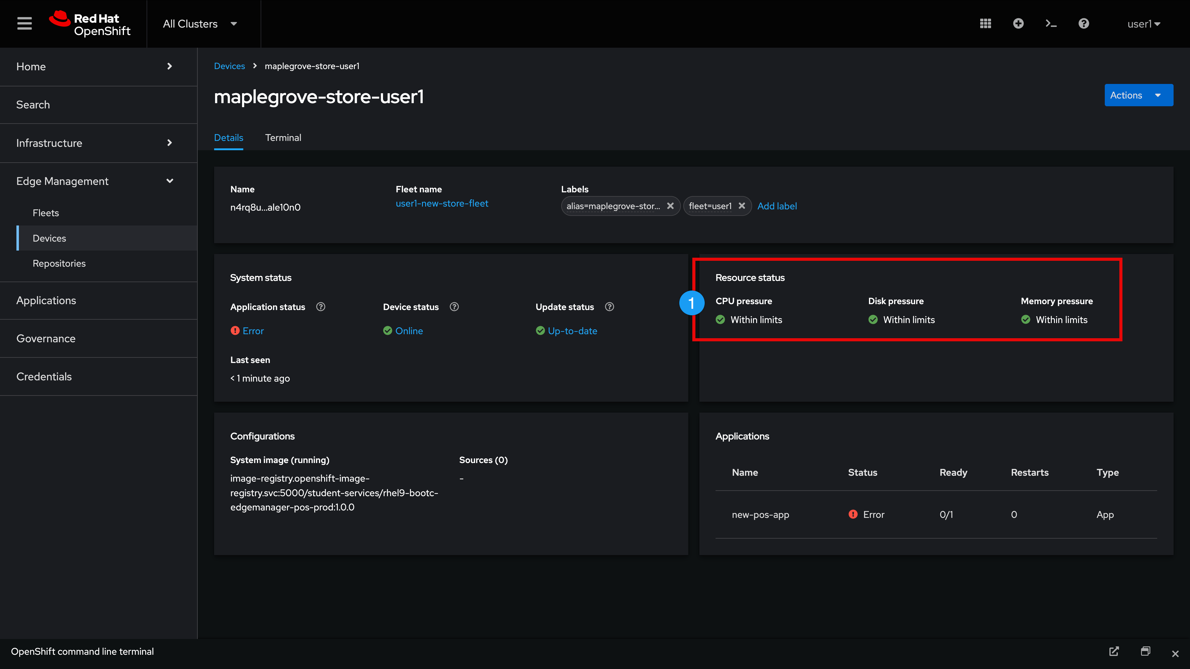Open Credentials in the sidebar

pyautogui.click(x=99, y=377)
